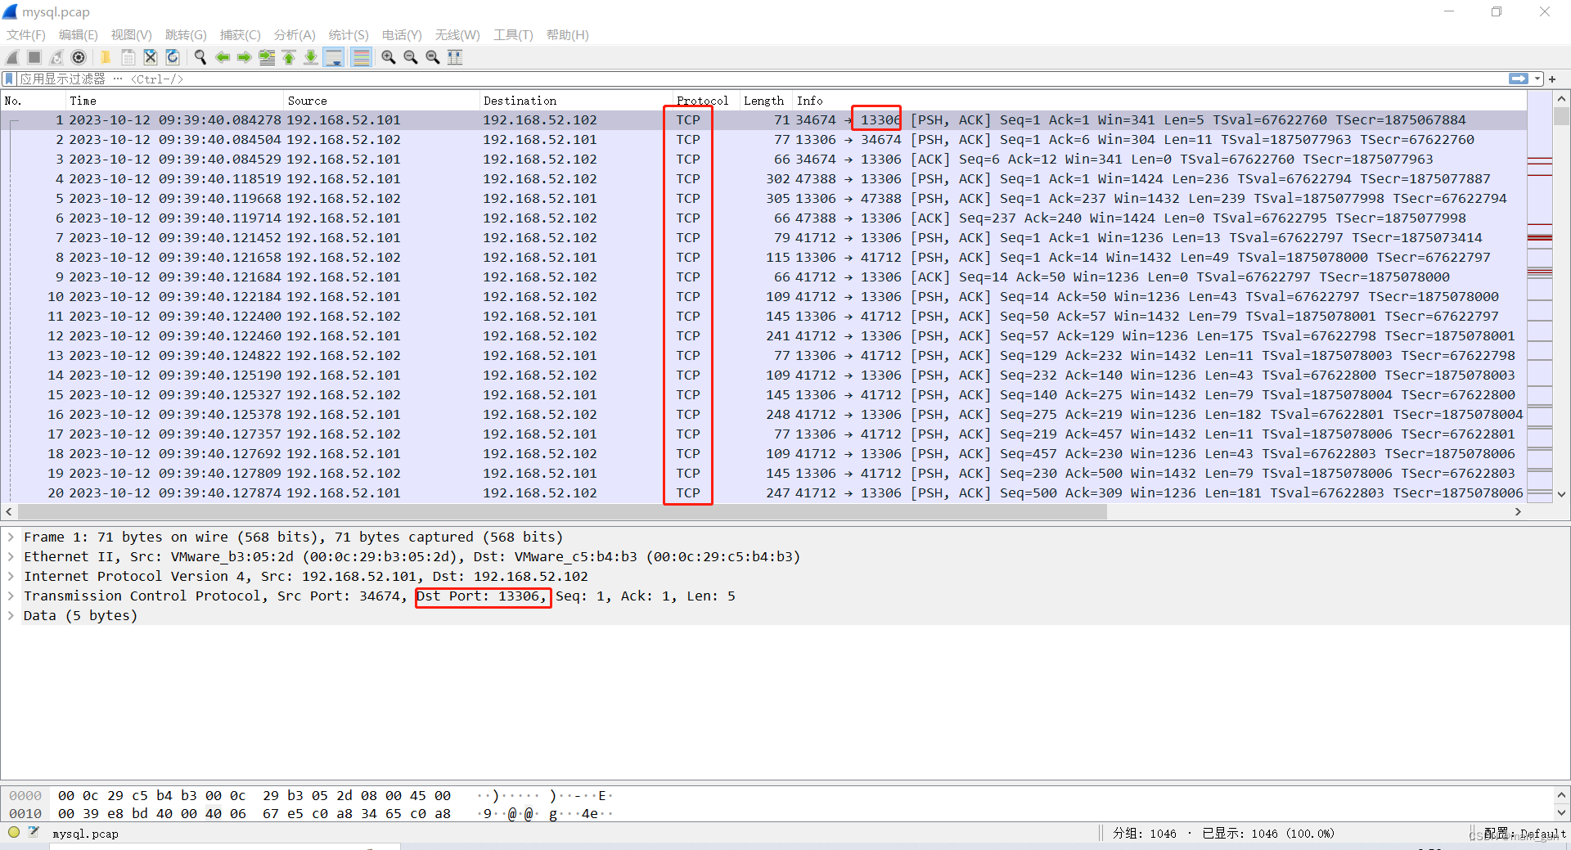Open the 统计(S) menu
This screenshot has height=850, width=1571.
click(x=348, y=35)
